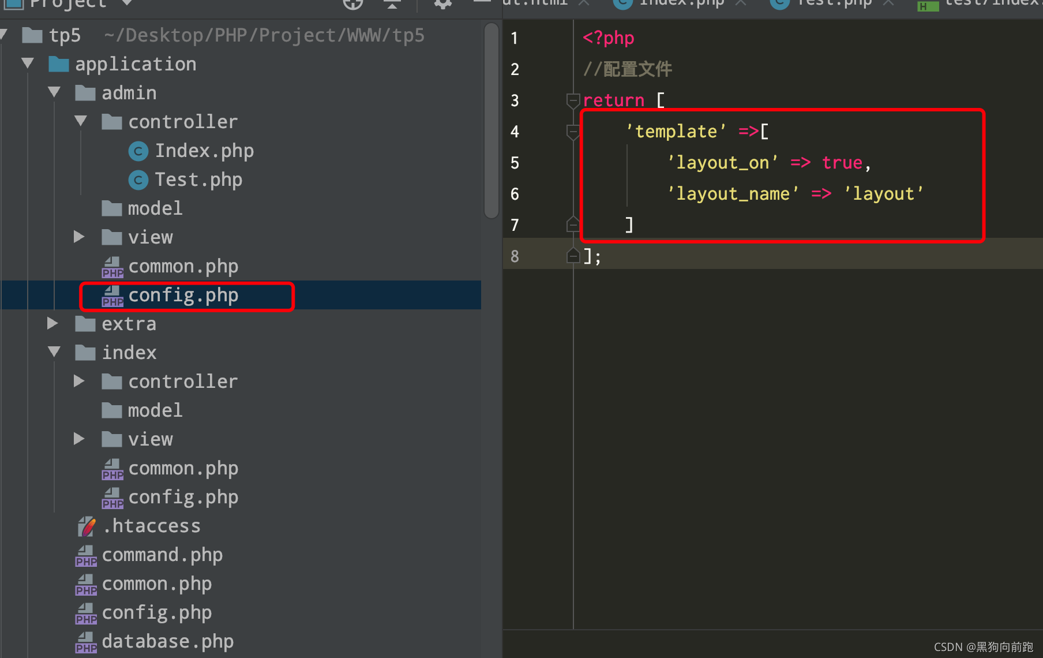Viewport: 1043px width, 658px height.
Task: Click the admin model folder icon
Action: click(112, 208)
